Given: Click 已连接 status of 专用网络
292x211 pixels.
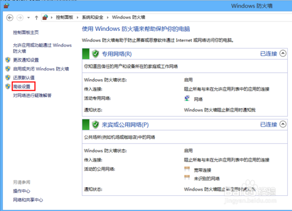Looking at the screenshot, I should (269, 54).
